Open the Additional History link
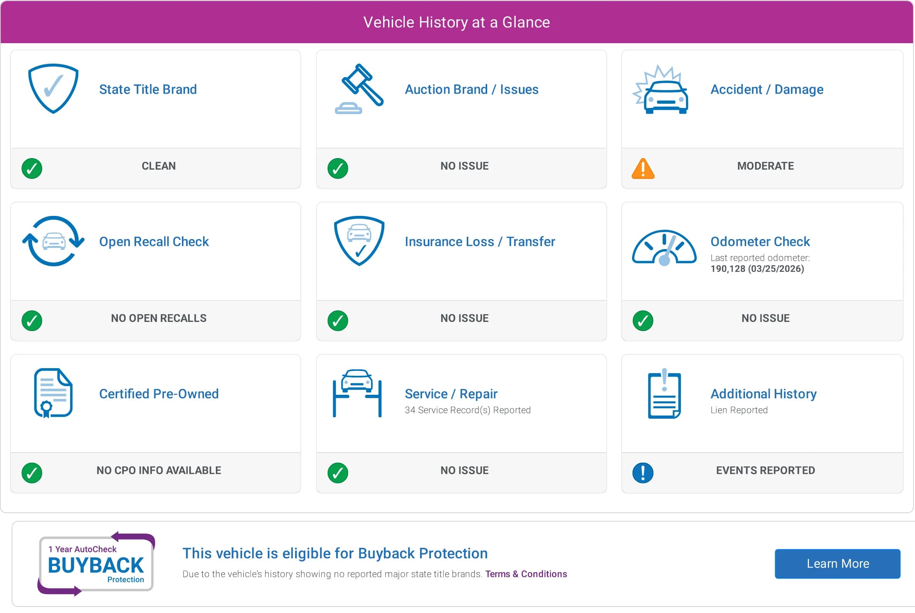The width and height of the screenshot is (915, 613). click(x=764, y=394)
